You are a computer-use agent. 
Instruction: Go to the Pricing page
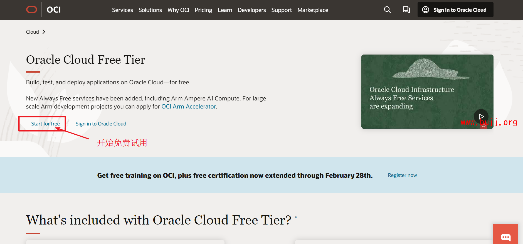[x=203, y=10]
